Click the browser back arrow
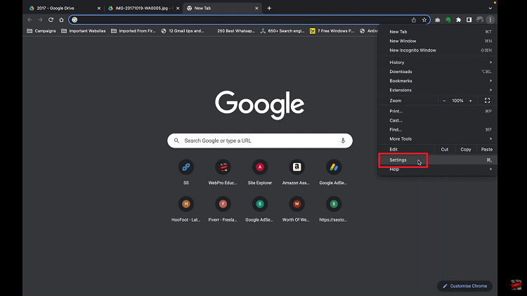The width and height of the screenshot is (527, 296). click(x=30, y=20)
